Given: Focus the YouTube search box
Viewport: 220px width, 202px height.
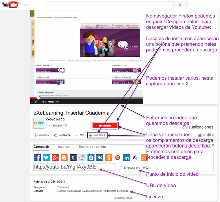Looking at the screenshot, I should (x=109, y=5).
